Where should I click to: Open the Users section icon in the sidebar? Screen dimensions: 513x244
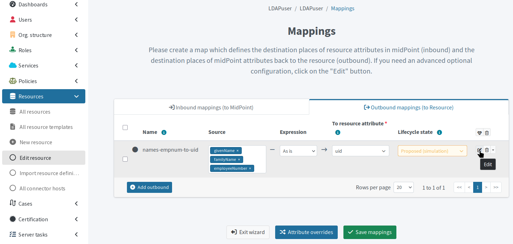click(x=12, y=20)
